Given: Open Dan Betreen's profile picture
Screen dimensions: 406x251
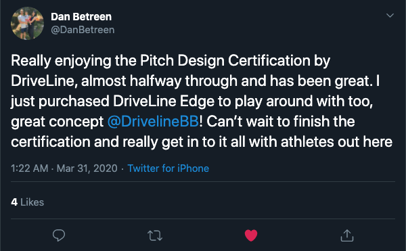Looking at the screenshot, I should pos(27,23).
